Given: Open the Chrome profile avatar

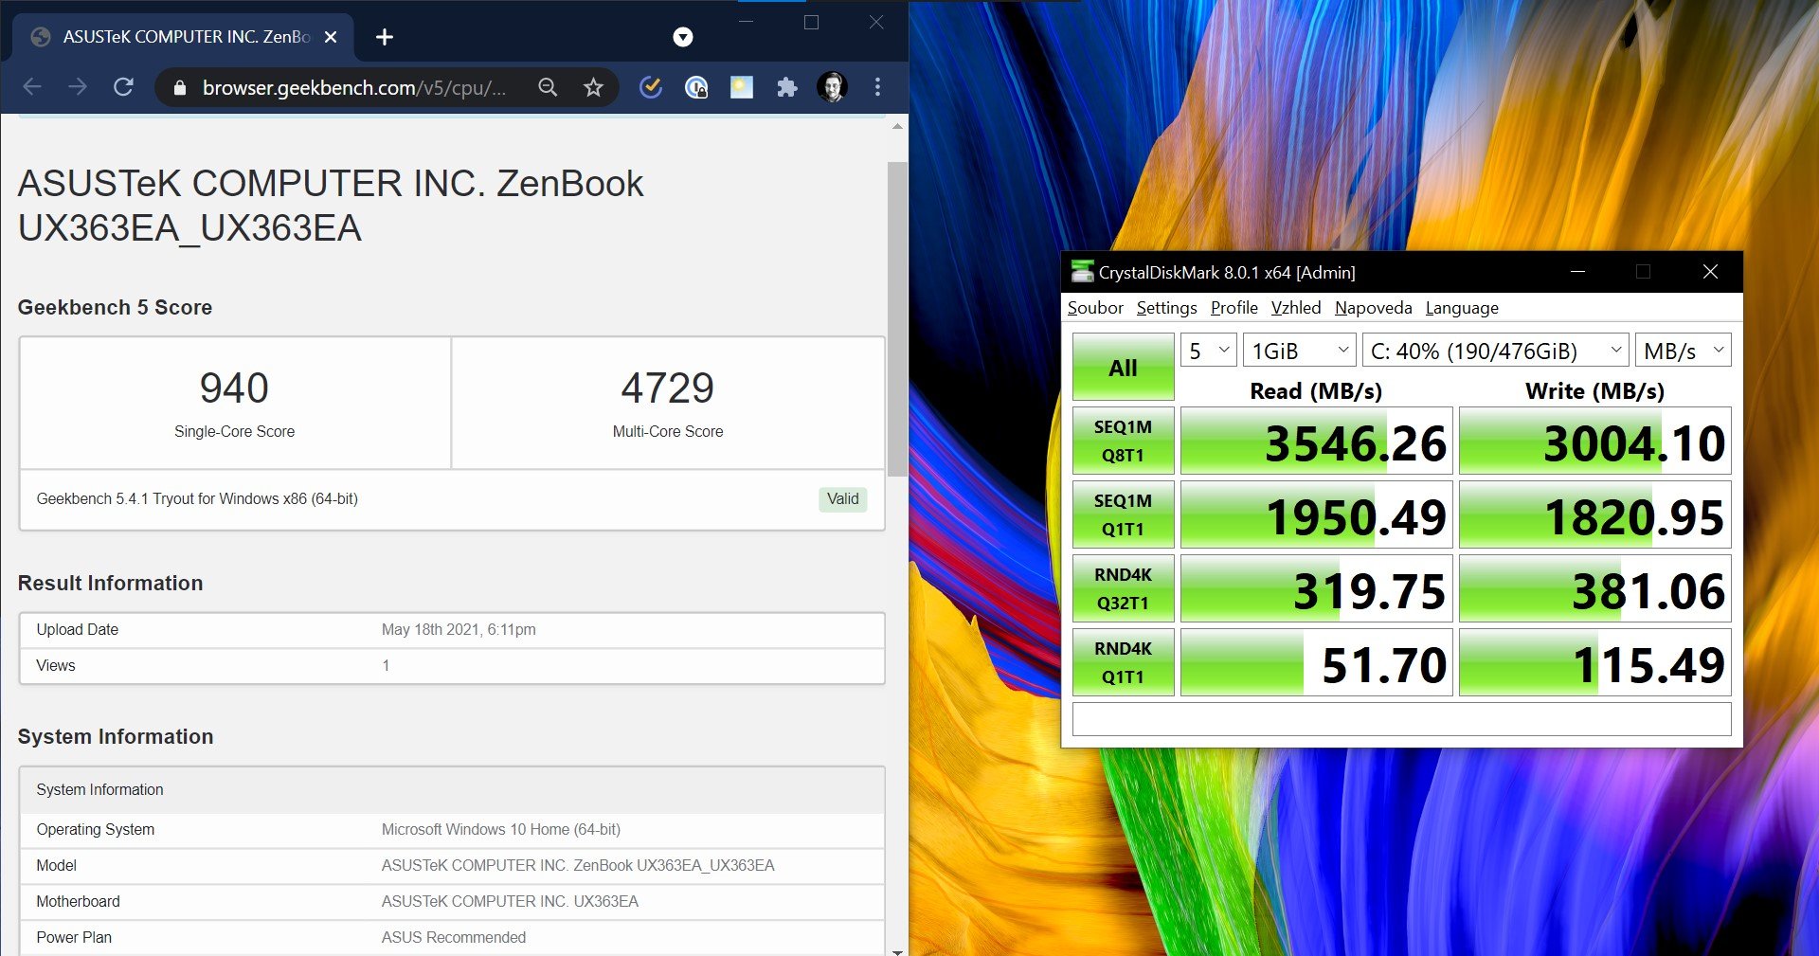Looking at the screenshot, I should pyautogui.click(x=832, y=87).
